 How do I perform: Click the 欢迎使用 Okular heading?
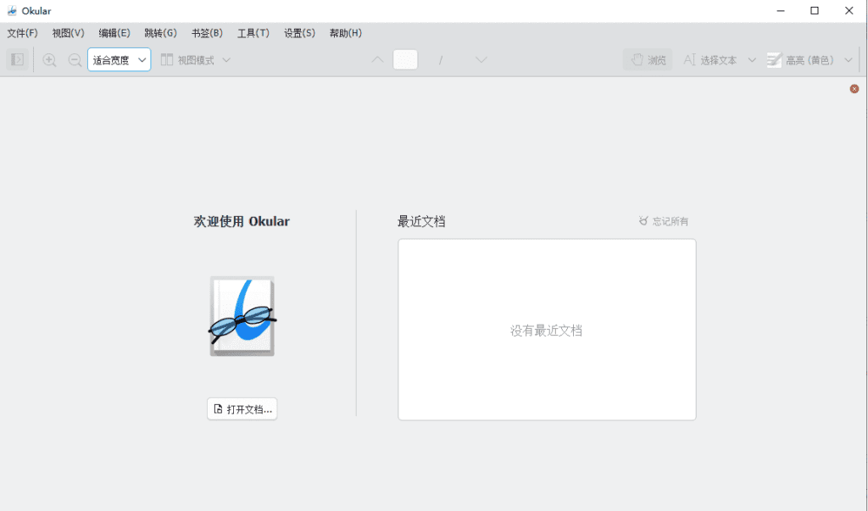click(x=242, y=221)
